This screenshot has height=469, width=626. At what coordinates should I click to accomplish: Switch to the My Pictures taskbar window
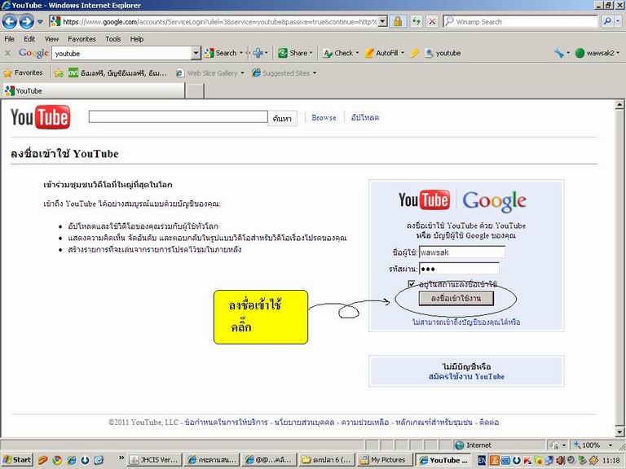pyautogui.click(x=384, y=460)
